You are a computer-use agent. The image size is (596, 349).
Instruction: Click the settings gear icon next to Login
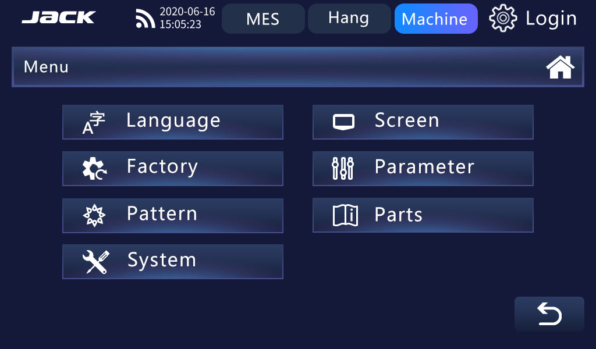click(x=503, y=19)
